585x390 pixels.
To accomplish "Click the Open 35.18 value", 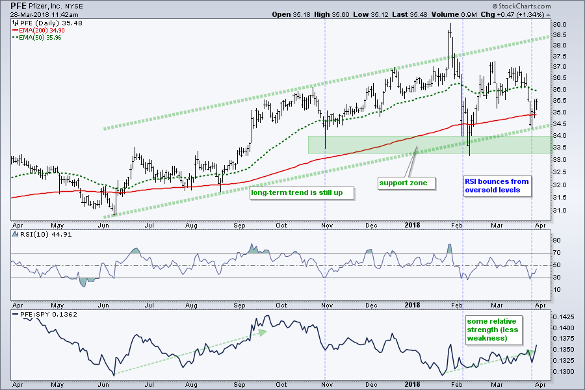I will 291,14.
